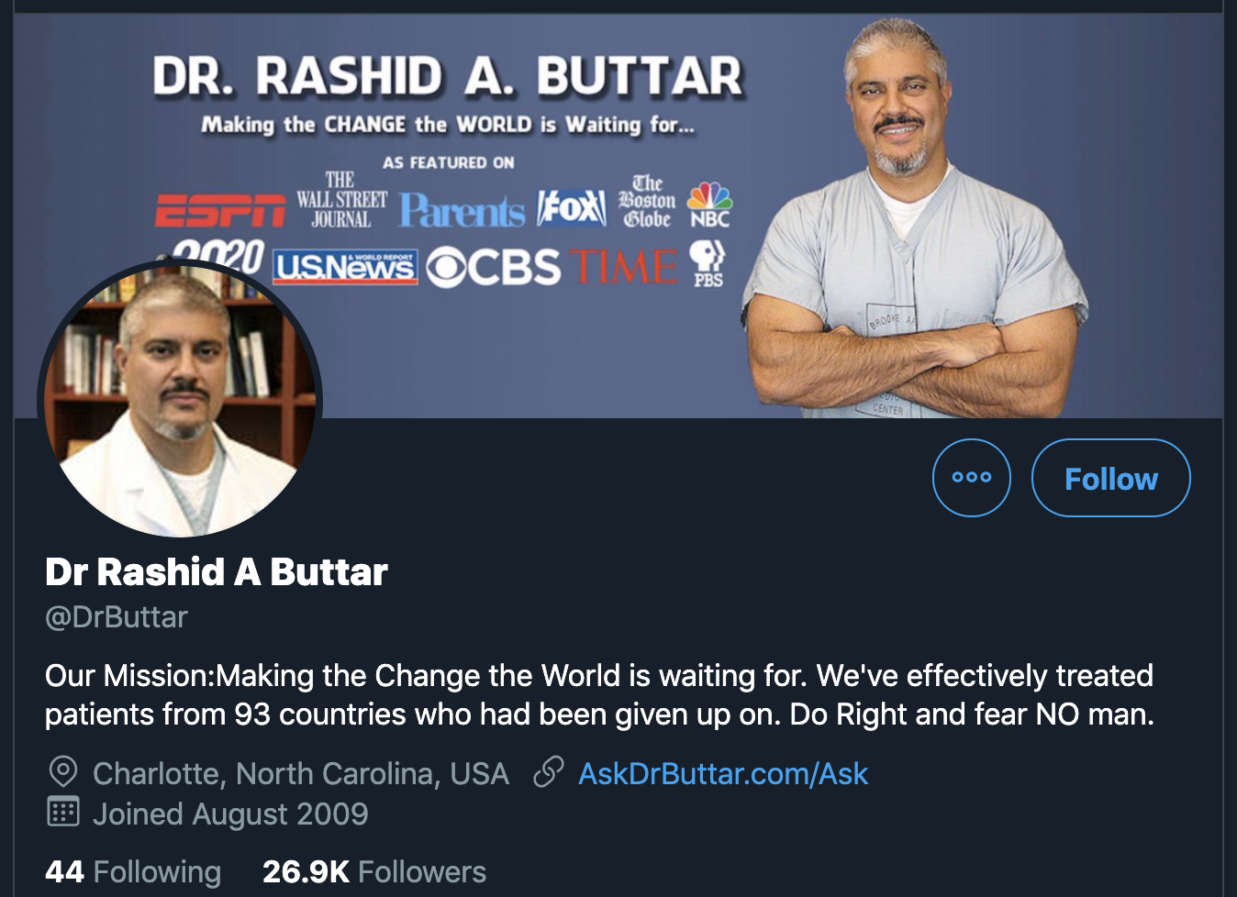The width and height of the screenshot is (1237, 897).
Task: Open the circular profile picture
Action: pyautogui.click(x=180, y=402)
